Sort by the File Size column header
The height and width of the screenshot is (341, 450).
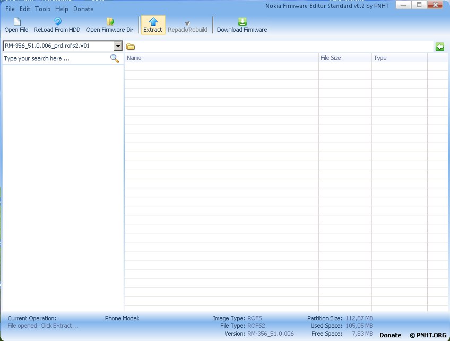tap(345, 58)
